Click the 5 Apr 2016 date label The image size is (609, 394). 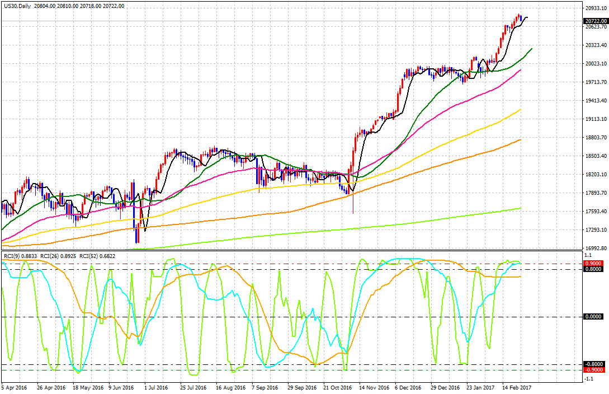(15, 387)
